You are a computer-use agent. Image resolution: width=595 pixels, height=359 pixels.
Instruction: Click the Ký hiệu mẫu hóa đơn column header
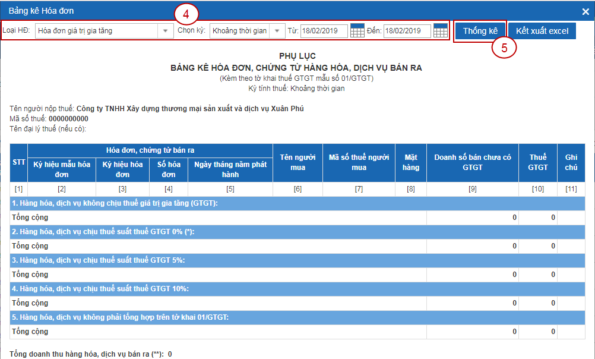[x=62, y=169]
